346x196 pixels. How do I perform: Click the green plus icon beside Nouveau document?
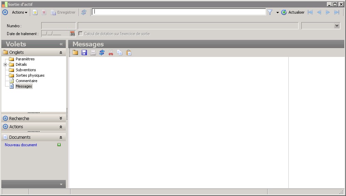coord(59,145)
